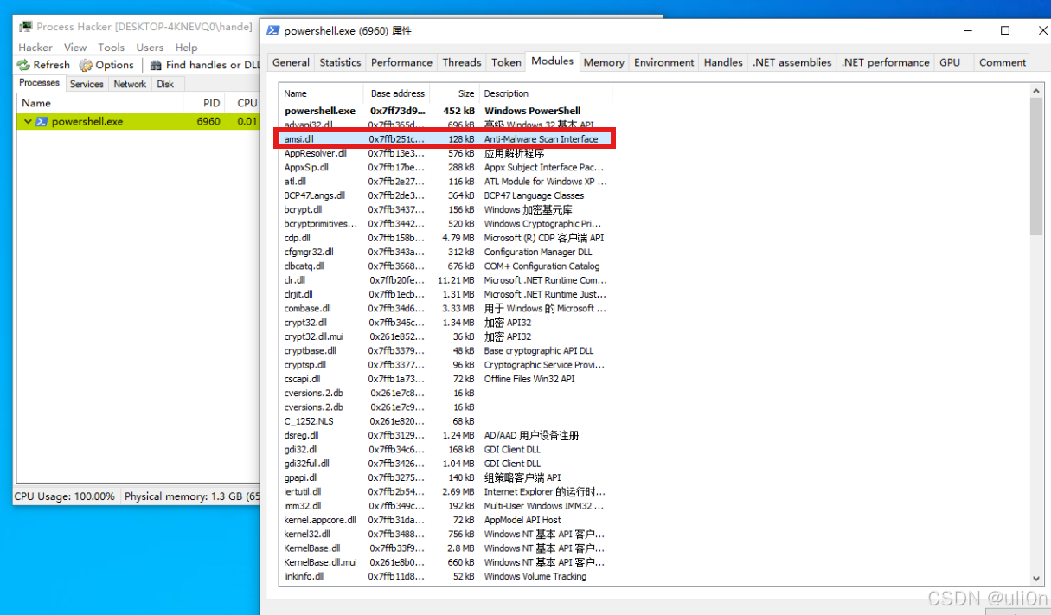
Task: Sort modules by Base address column
Action: pos(397,93)
